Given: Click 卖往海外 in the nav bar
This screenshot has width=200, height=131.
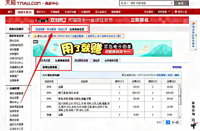Looking at the screenshot, I should pyautogui.click(x=149, y=12).
